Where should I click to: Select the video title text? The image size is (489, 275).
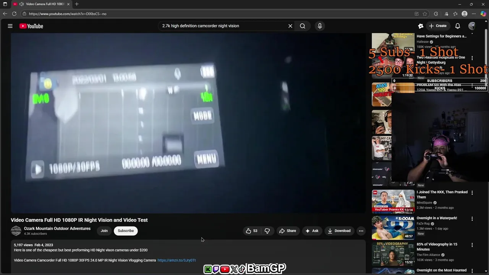[79, 220]
